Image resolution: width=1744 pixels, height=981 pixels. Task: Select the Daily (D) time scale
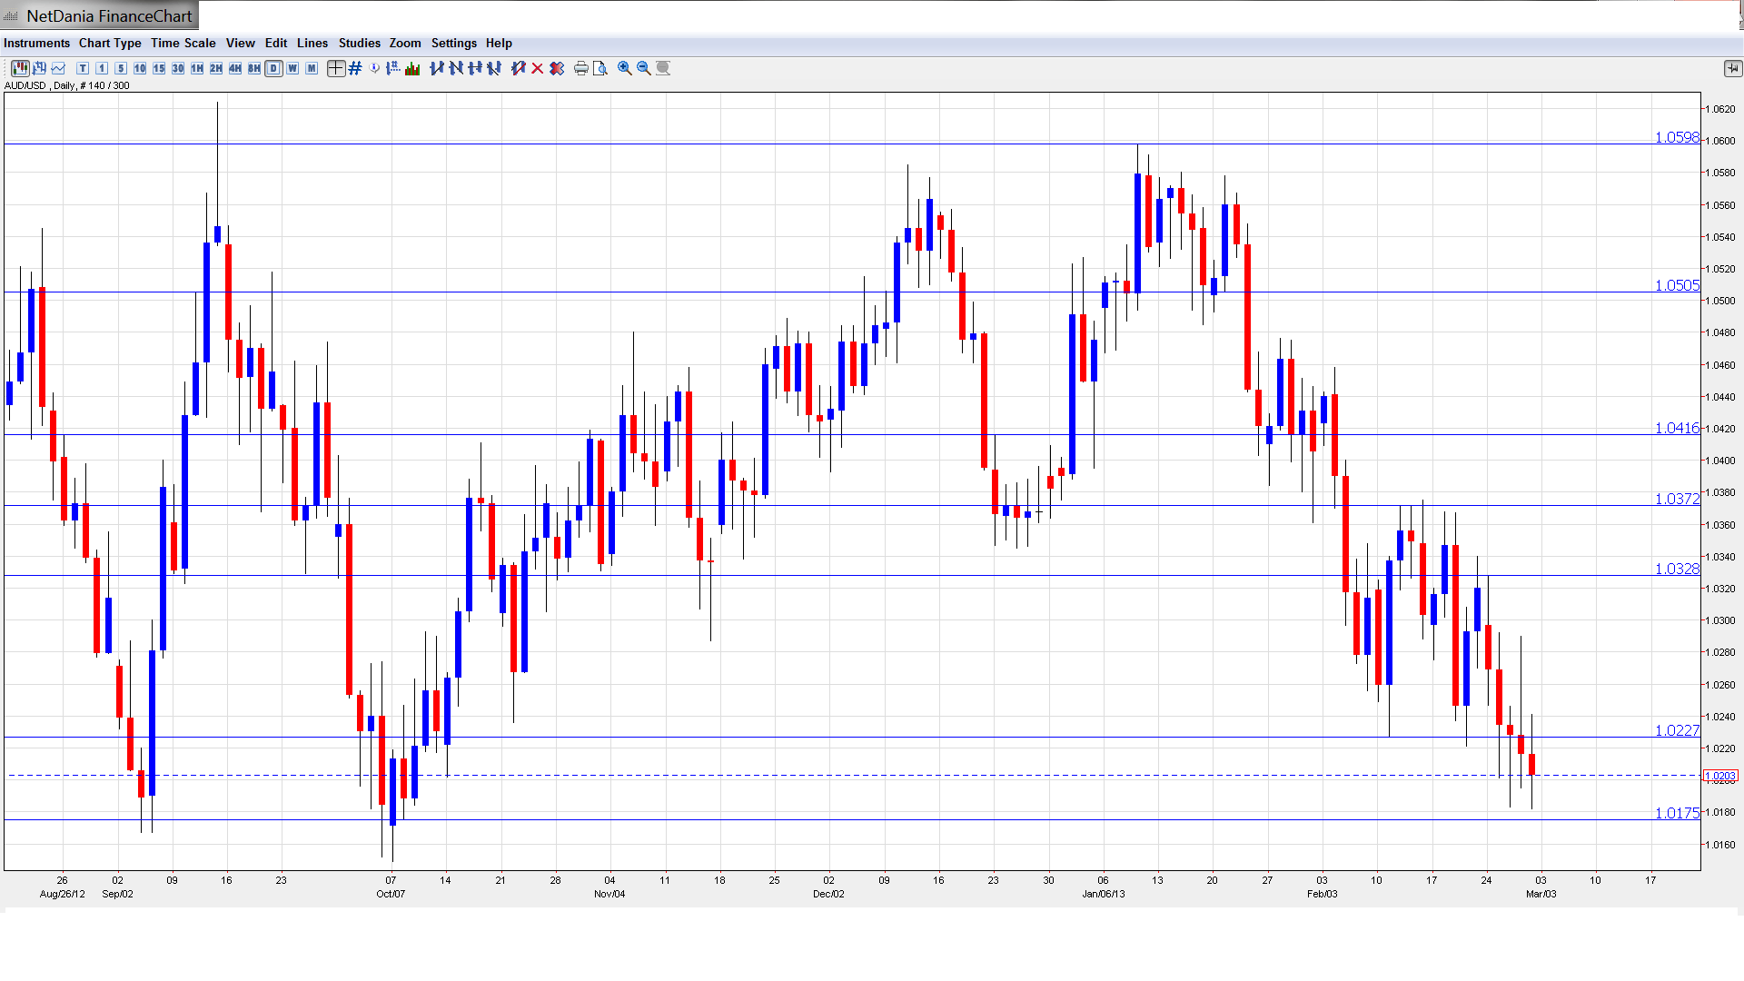coord(273,68)
